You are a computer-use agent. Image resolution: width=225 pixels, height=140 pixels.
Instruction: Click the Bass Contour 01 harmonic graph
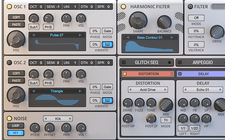150,46
